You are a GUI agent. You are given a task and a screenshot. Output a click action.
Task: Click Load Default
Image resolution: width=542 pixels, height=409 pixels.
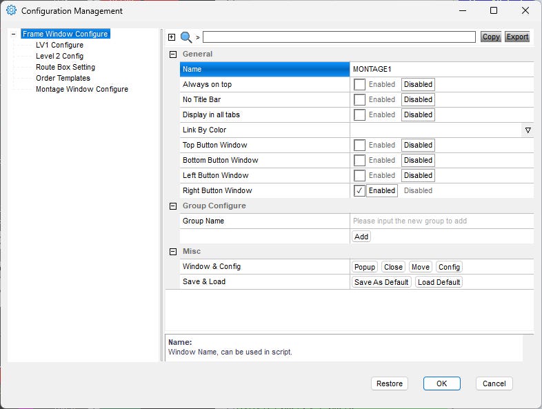click(439, 282)
